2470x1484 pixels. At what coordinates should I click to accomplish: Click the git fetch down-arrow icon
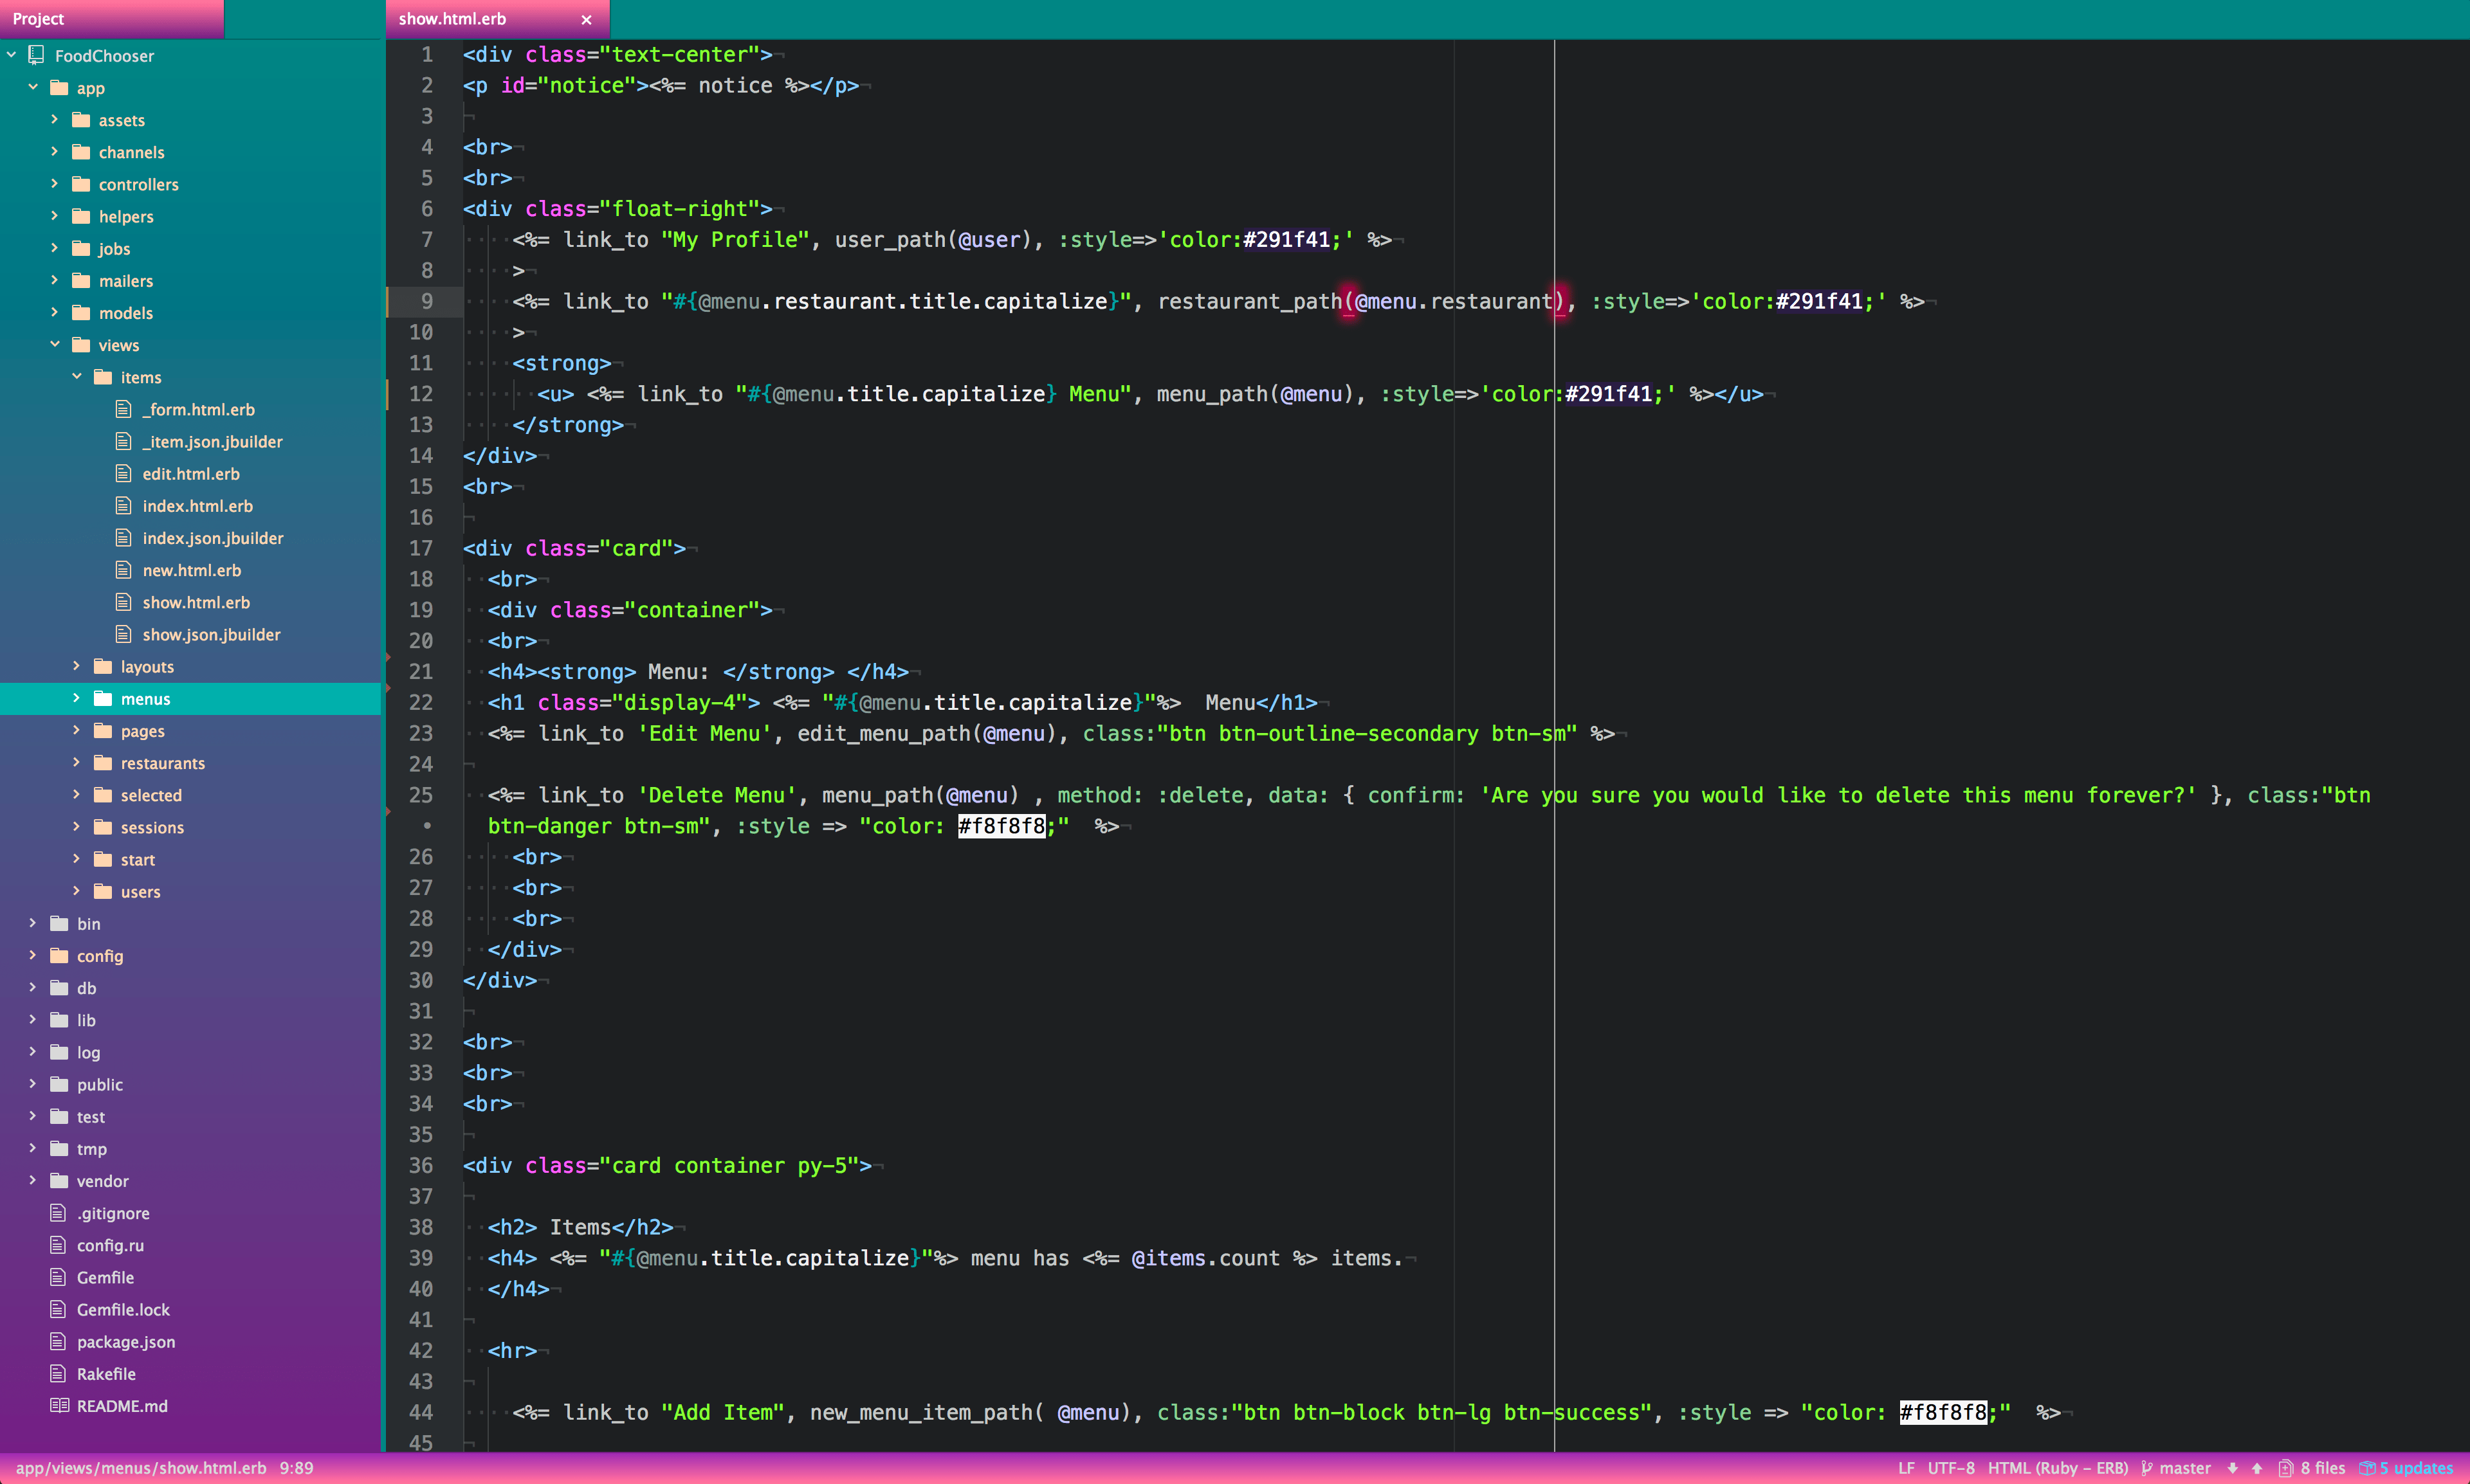click(2232, 1468)
